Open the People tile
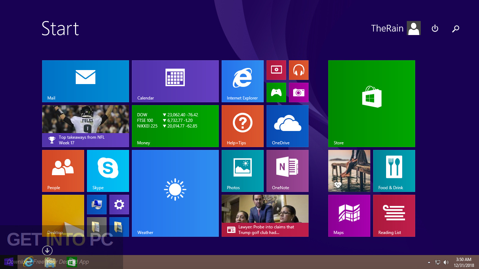This screenshot has height=269, width=479. point(63,171)
